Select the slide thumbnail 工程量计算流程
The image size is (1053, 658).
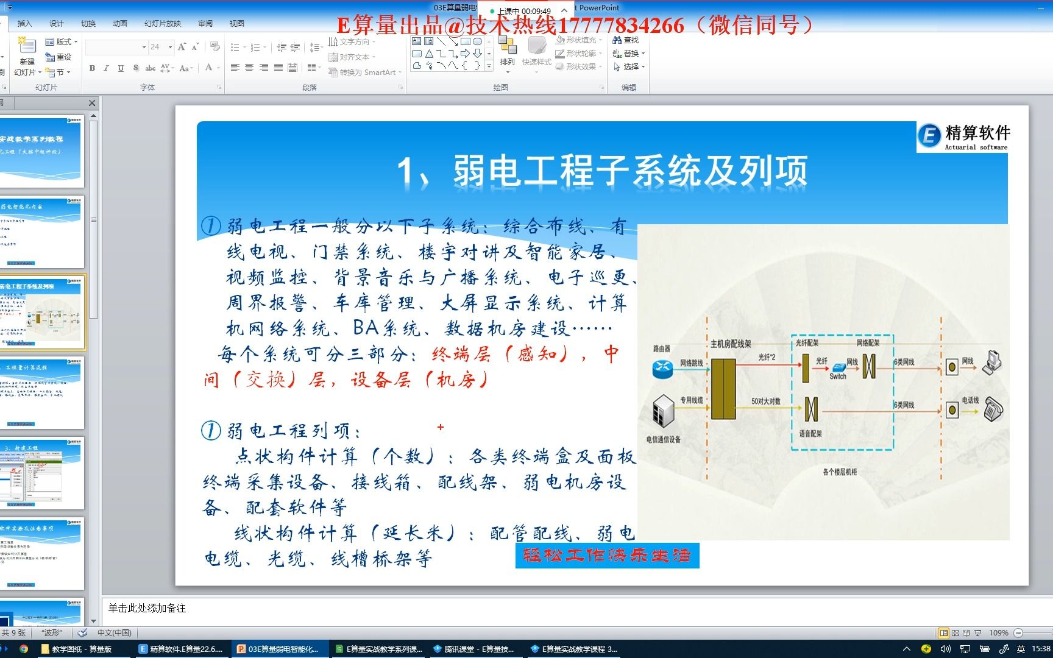tap(41, 393)
